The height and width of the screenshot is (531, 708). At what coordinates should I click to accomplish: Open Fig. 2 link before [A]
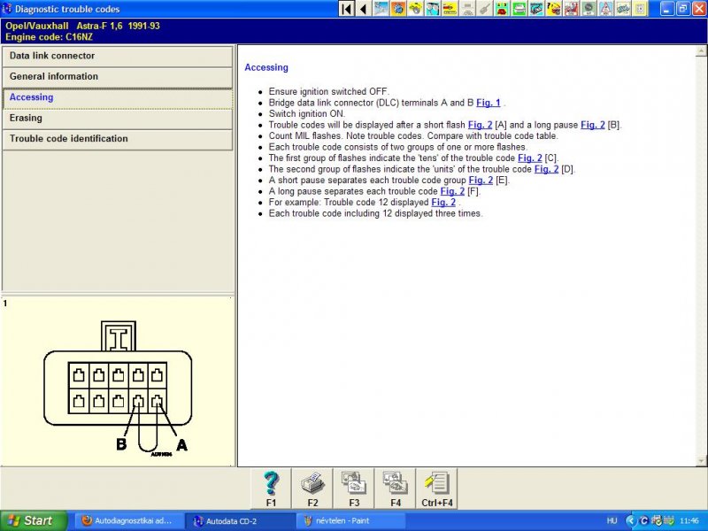pyautogui.click(x=480, y=125)
